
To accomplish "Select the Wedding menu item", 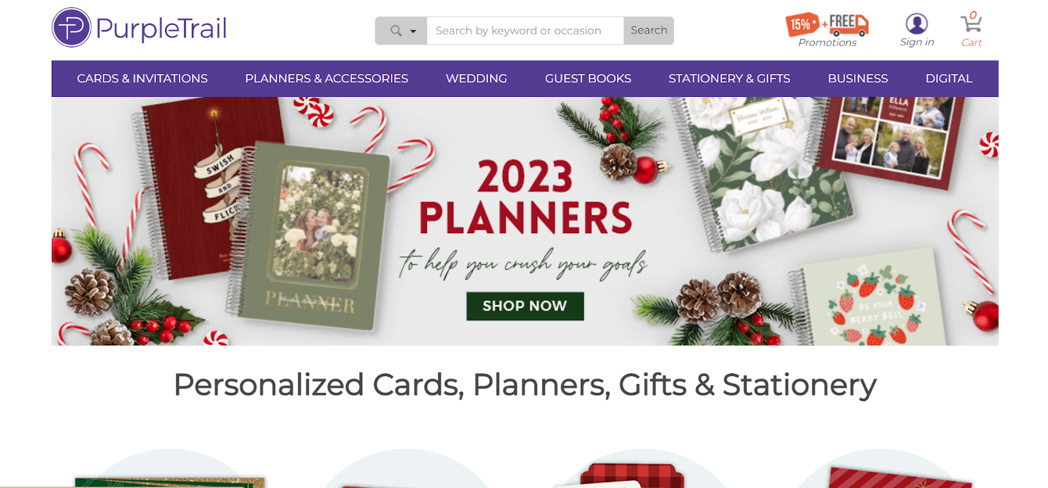I will coord(476,79).
